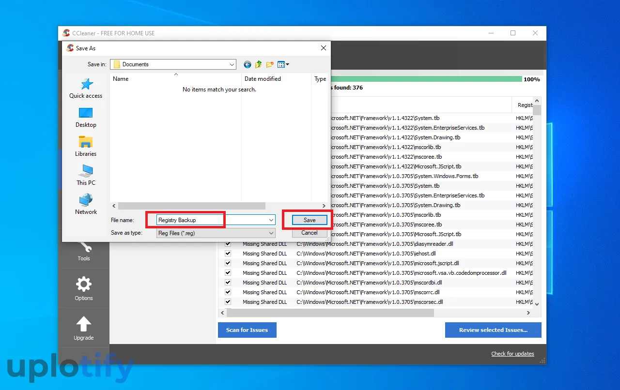Click the Save As file list horizontal scrollbar
Viewport: 620px width, 390px height.
point(192,206)
